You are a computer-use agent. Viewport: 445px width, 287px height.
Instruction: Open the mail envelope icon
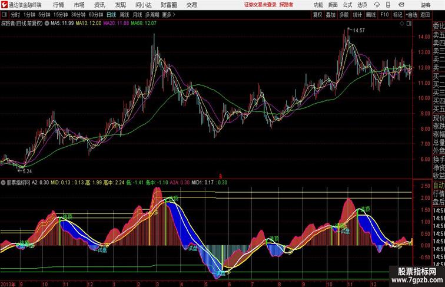click(401, 5)
